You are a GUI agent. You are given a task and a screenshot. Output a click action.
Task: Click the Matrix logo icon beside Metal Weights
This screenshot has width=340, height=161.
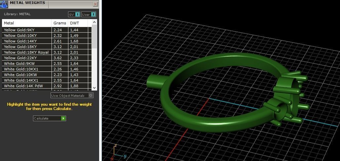pos(4,4)
